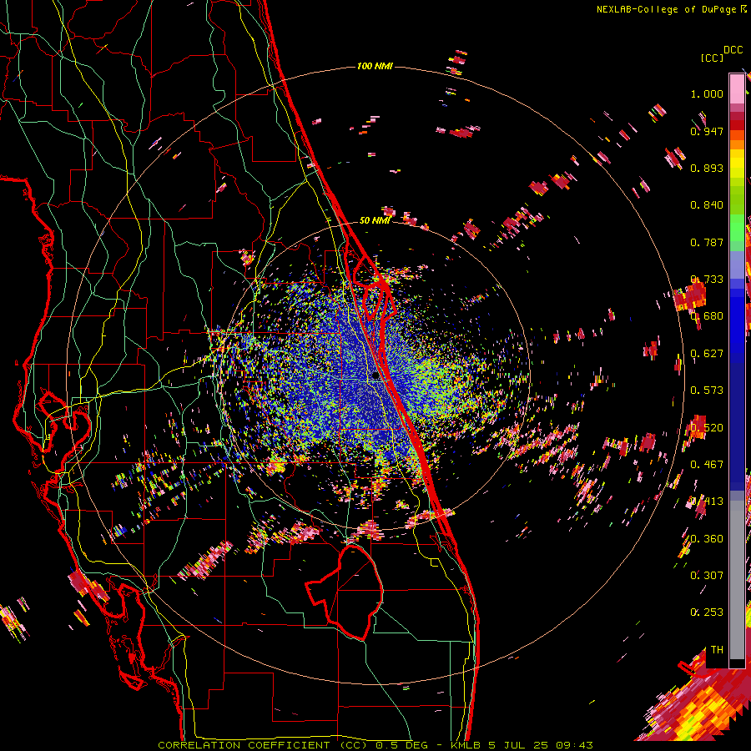
Task: Click the pink top segment of color bar
Action: pos(737,88)
